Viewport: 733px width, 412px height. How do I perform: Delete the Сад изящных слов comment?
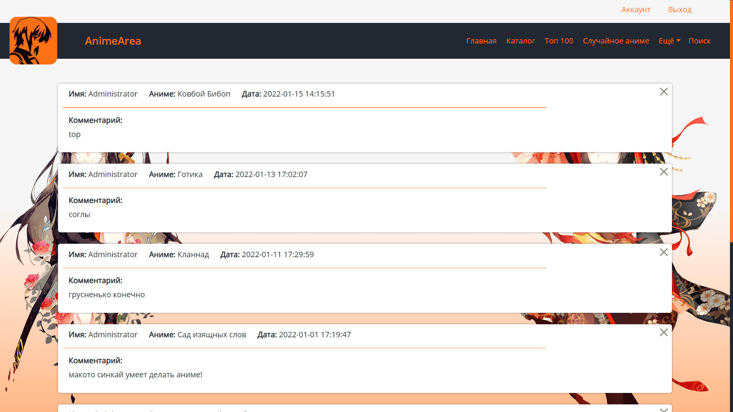click(664, 332)
